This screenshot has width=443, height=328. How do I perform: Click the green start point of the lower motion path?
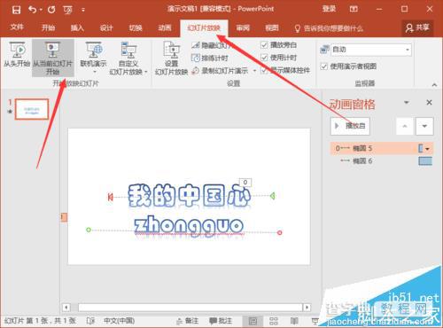coord(89,230)
